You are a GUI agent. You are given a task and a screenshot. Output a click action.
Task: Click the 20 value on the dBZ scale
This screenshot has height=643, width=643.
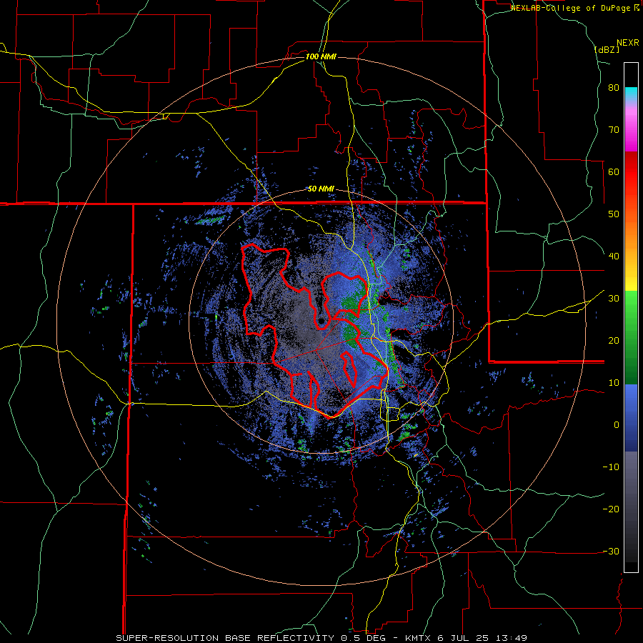614,340
